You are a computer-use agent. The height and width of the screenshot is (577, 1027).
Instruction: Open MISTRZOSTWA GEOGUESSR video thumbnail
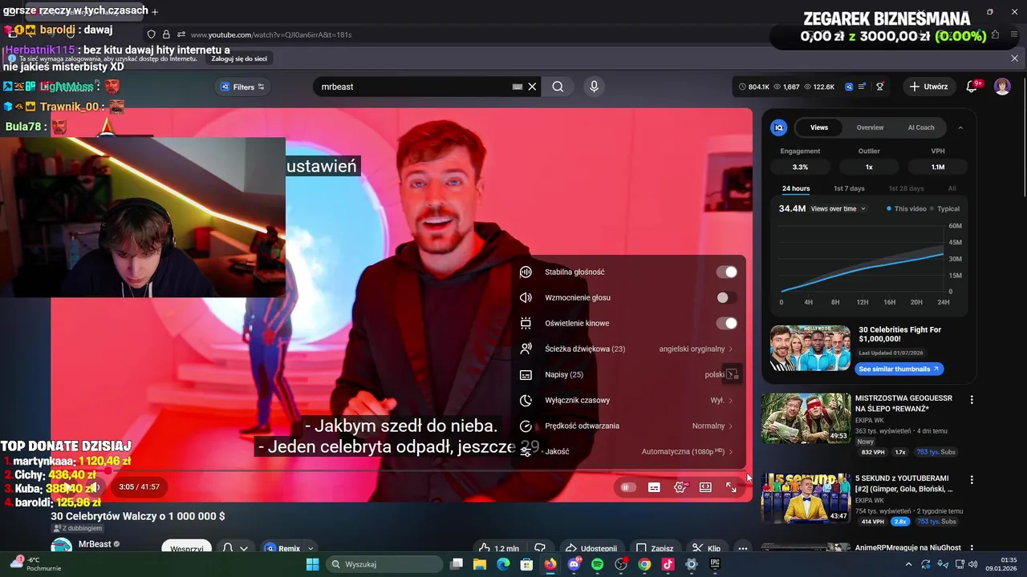806,418
